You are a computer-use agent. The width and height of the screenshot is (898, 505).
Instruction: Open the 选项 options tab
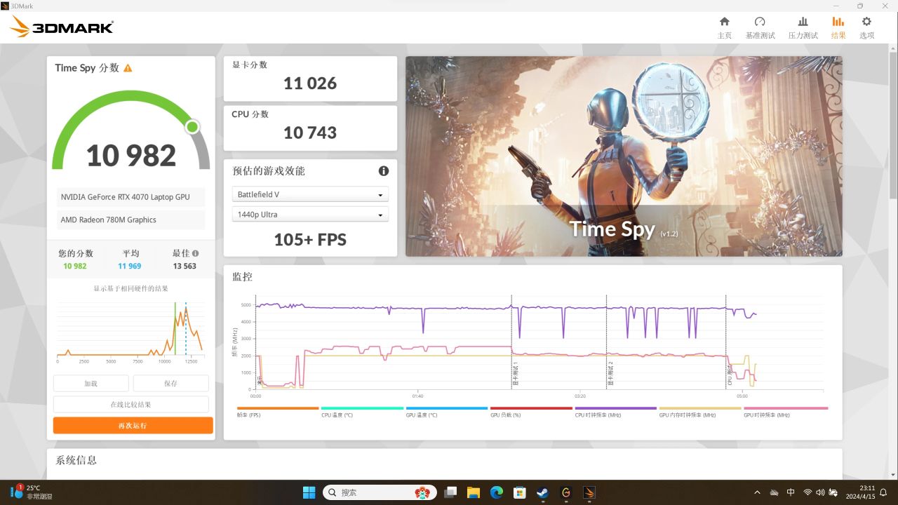tap(867, 27)
